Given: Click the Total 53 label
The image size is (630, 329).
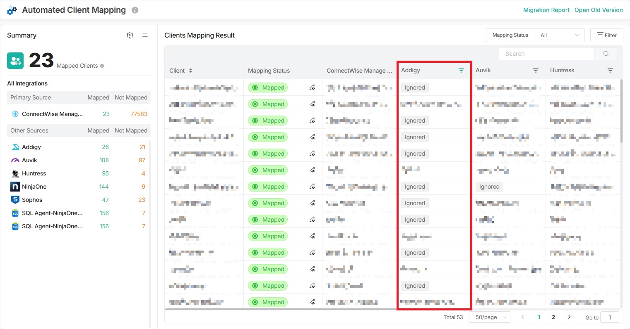Looking at the screenshot, I should pos(453,317).
